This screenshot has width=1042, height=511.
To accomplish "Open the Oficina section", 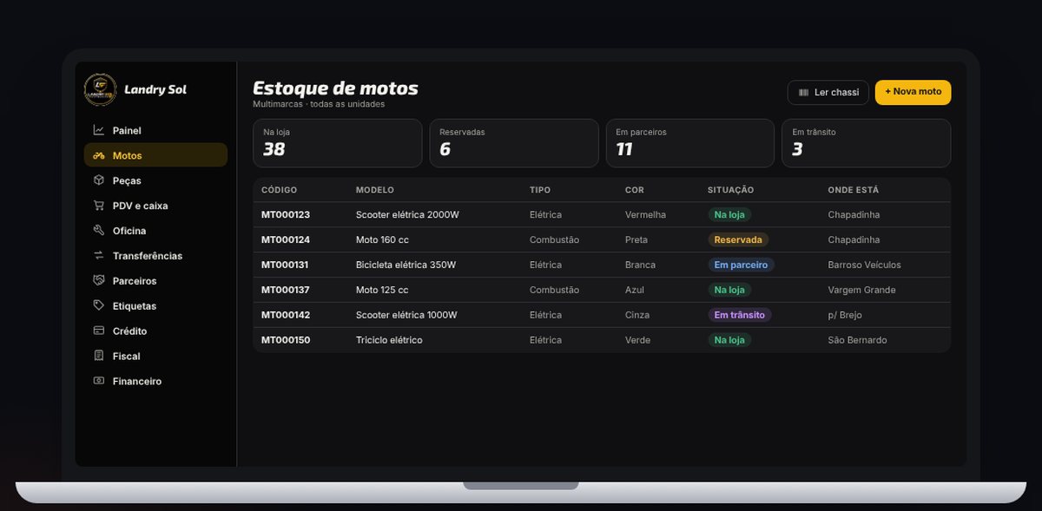I will 155,231.
